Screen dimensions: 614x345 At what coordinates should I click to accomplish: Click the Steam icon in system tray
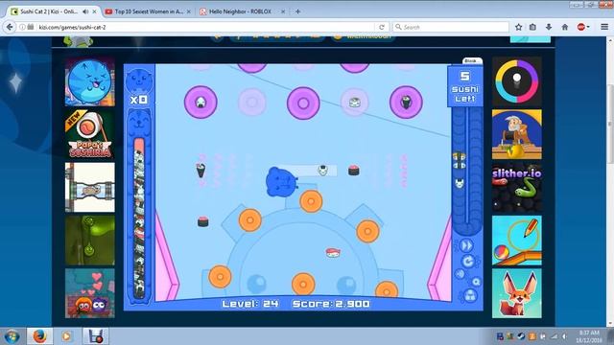[x=521, y=336]
